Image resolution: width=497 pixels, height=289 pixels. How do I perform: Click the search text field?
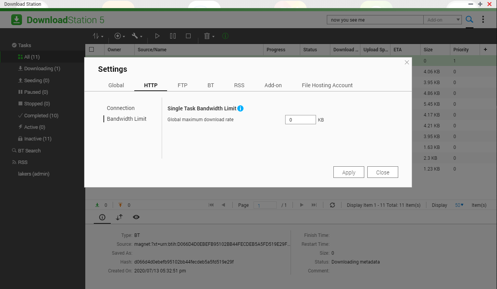[375, 20]
